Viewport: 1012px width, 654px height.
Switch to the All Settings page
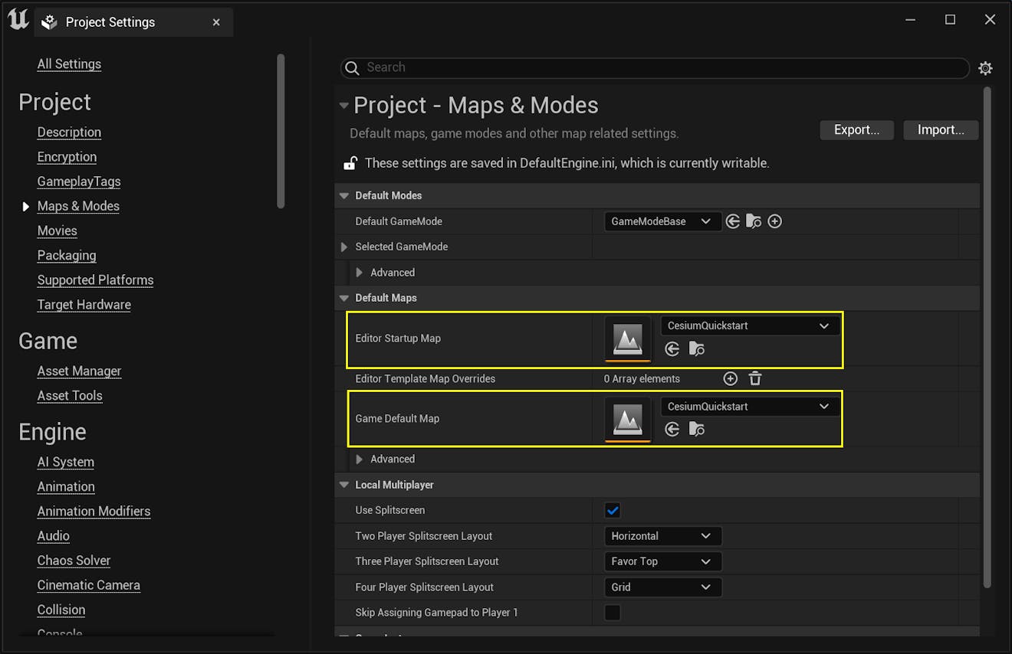[69, 64]
